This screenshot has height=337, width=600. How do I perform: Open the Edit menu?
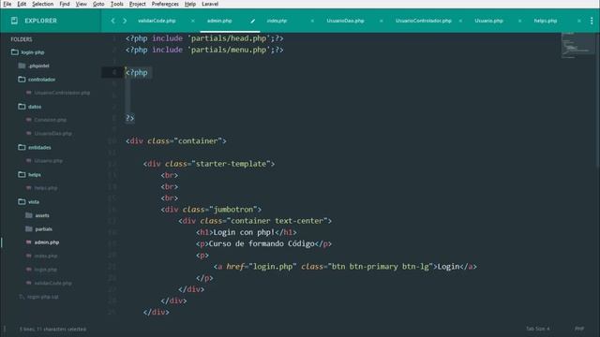22,4
